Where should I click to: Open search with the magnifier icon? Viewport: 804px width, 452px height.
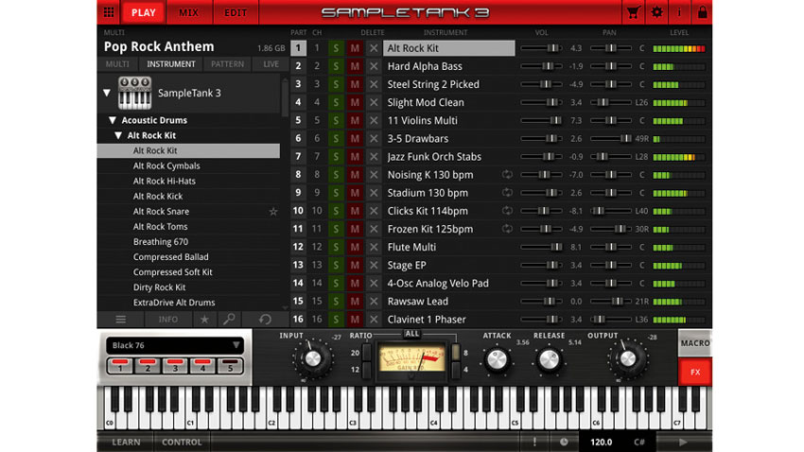(229, 320)
